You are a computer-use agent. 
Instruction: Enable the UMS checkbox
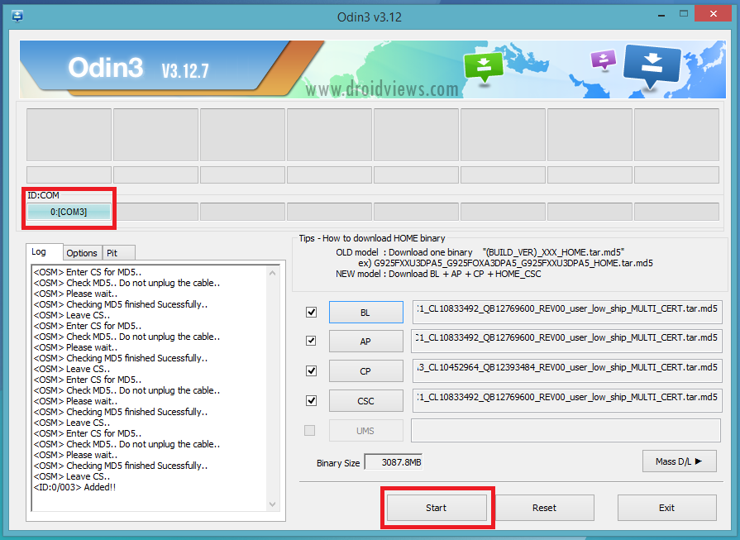pos(309,430)
